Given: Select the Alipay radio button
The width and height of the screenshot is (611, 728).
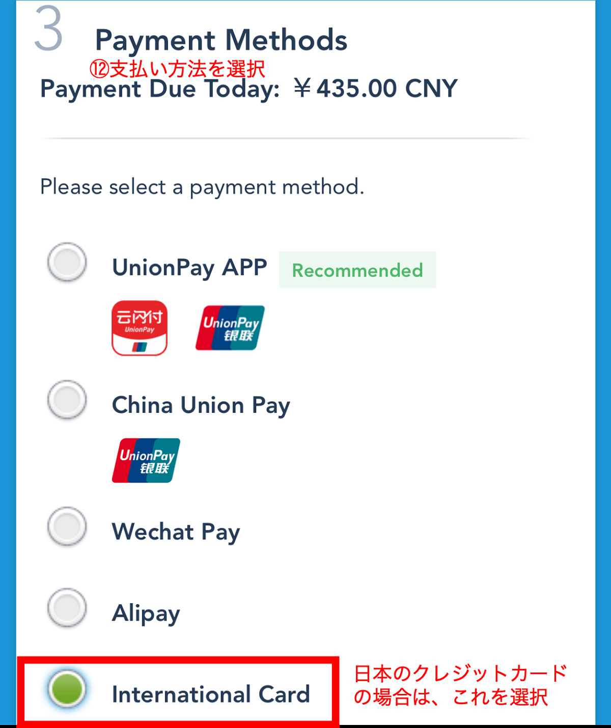Looking at the screenshot, I should click(x=67, y=608).
